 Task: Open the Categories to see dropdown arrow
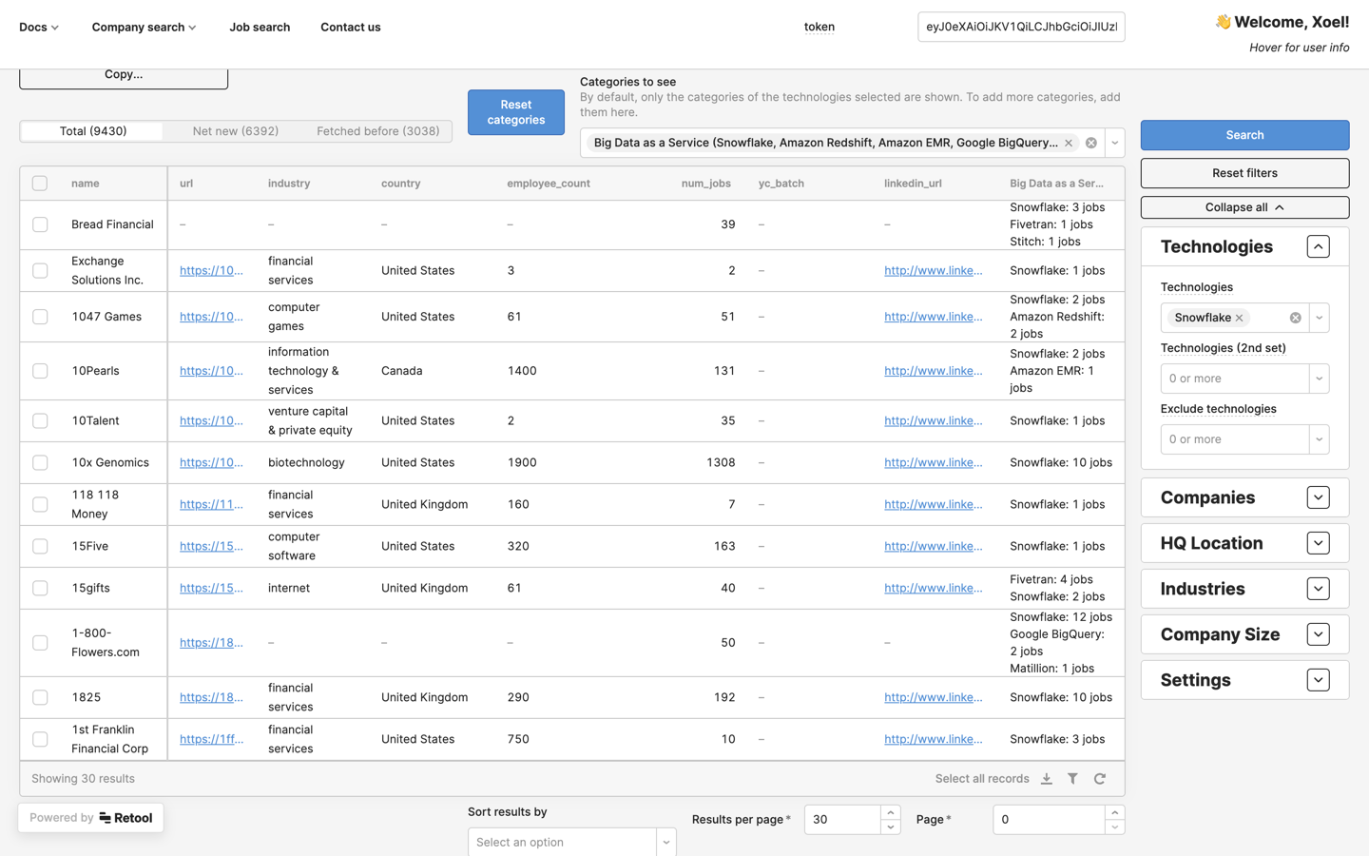1115,143
